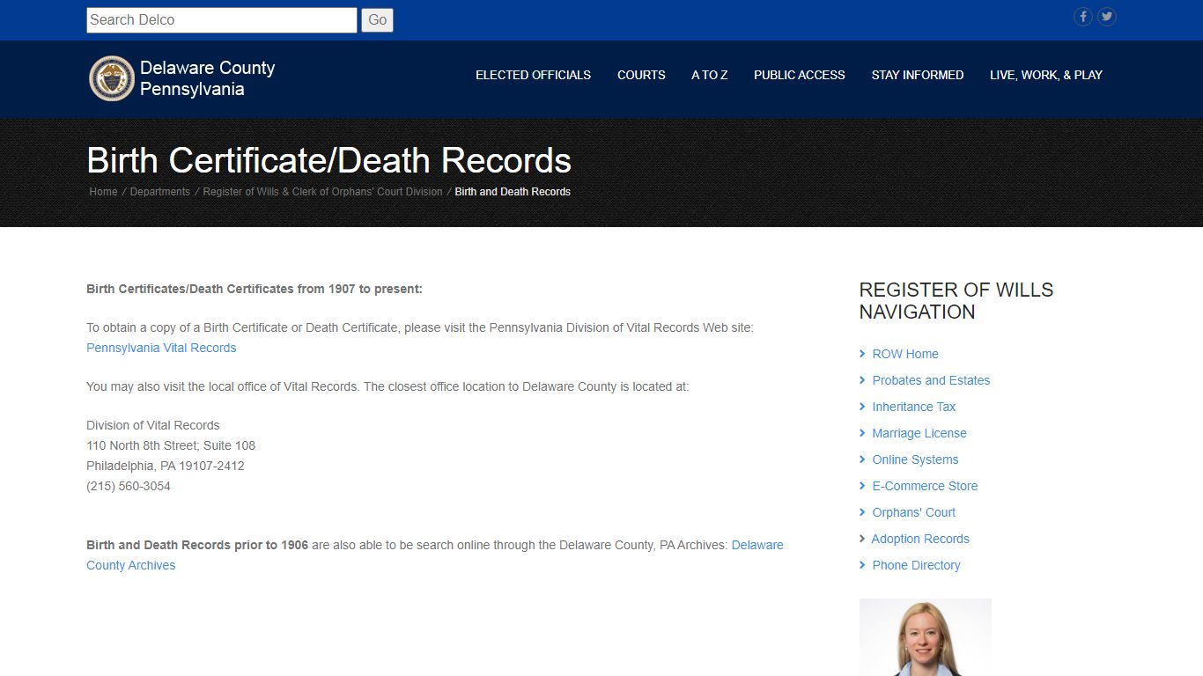The height and width of the screenshot is (676, 1203).
Task: Open Marriage License sidebar link
Action: click(919, 433)
